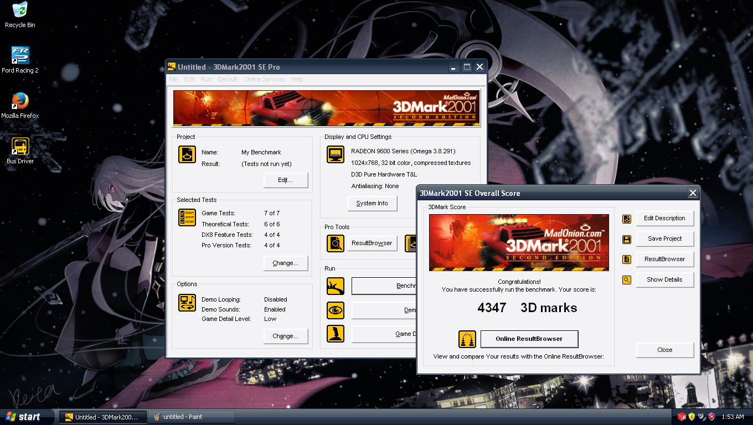Viewport: 753px width, 425px height.
Task: Open the Help menu
Action: pos(297,79)
